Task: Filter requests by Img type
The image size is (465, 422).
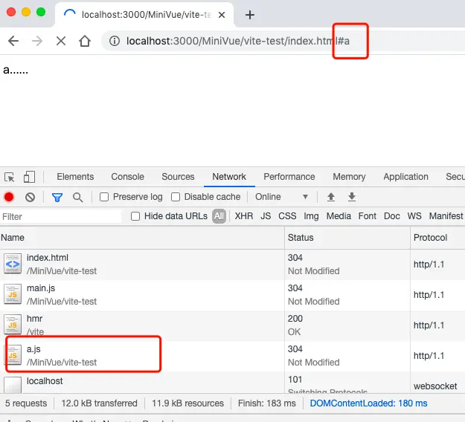Action: click(311, 216)
